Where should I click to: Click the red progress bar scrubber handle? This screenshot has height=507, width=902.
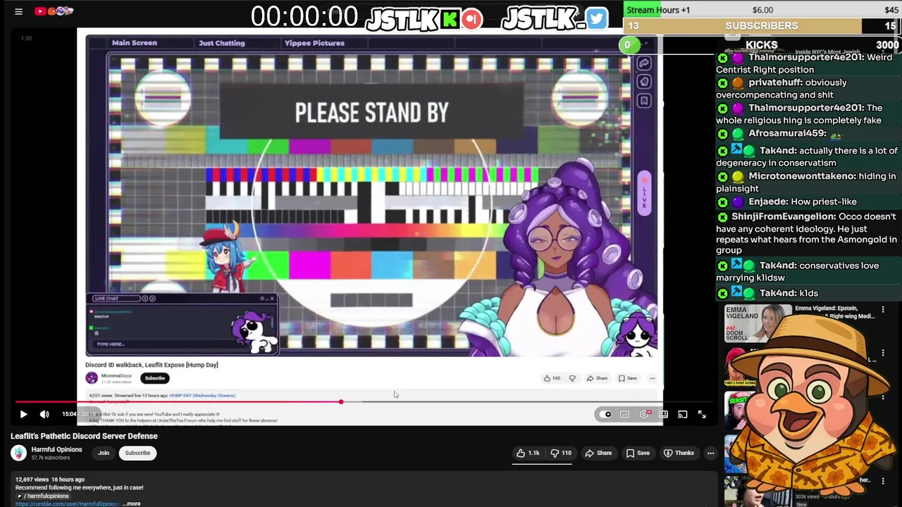(x=340, y=402)
